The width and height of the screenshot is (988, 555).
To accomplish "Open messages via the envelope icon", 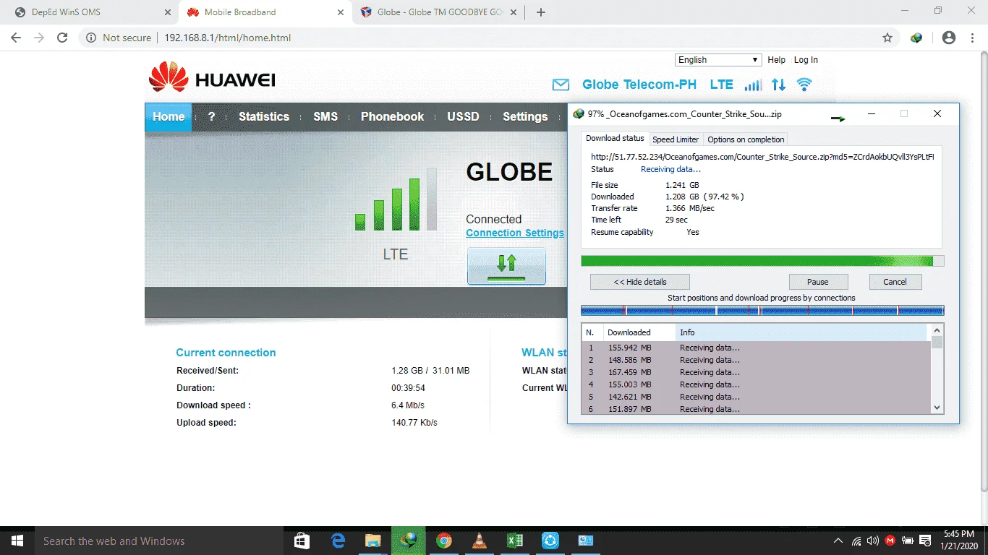I will point(561,85).
